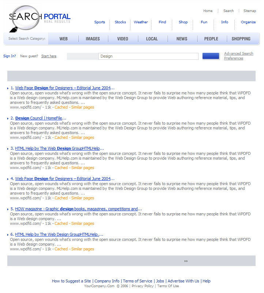The width and height of the screenshot is (264, 293).
Task: Click the search field containing "Design"
Action: tap(148, 56)
